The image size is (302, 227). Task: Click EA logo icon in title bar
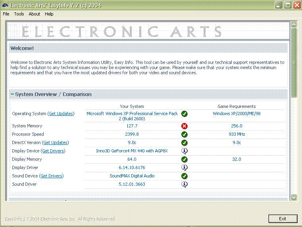pos(5,5)
